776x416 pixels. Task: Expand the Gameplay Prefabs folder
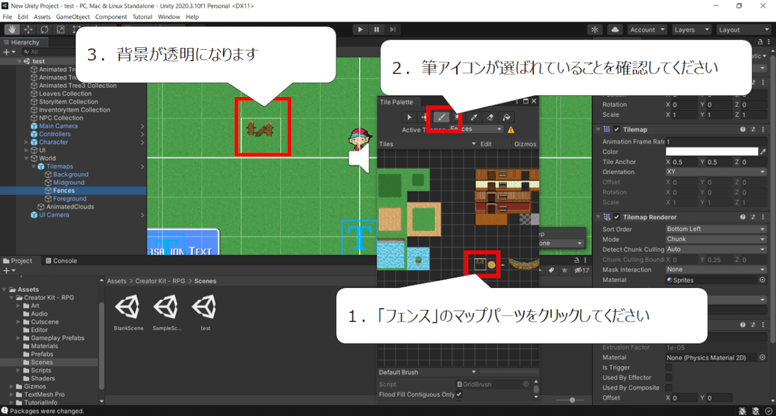(x=19, y=338)
